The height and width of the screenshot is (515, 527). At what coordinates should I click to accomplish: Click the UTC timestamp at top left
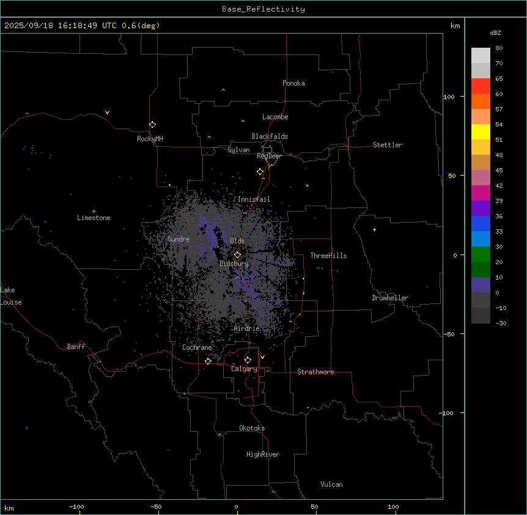(x=82, y=26)
